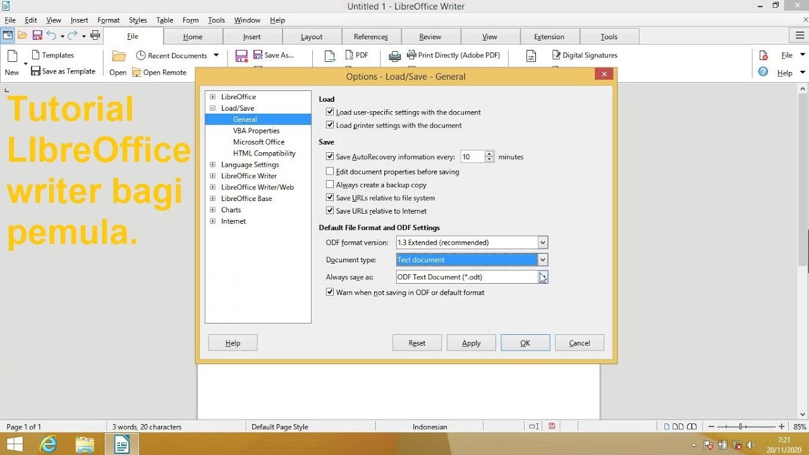Click the close document icon beside File

pos(763,56)
